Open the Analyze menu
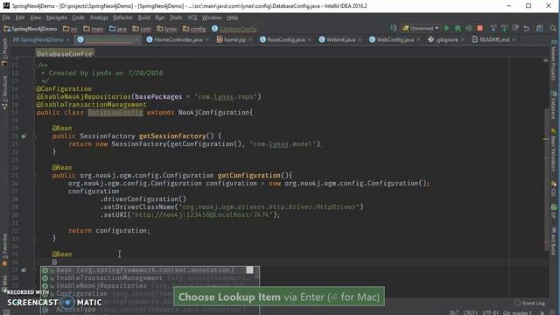Viewport: 560px width, 315px height. [99, 17]
